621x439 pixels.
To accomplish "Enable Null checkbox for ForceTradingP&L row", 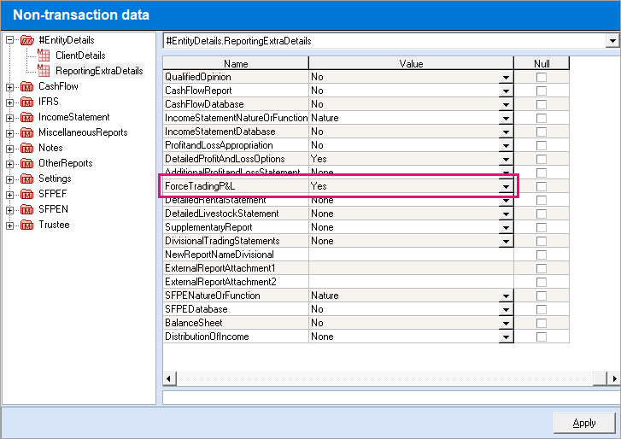I will click(x=541, y=186).
